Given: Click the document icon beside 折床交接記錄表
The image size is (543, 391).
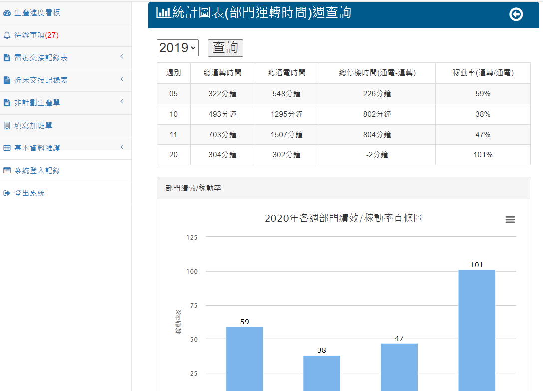Looking at the screenshot, I should pyautogui.click(x=7, y=80).
